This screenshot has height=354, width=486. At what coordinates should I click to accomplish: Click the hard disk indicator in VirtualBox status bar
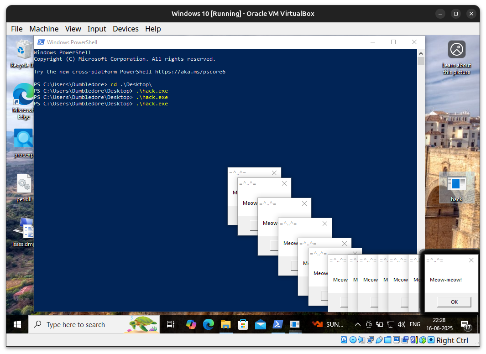click(344, 340)
